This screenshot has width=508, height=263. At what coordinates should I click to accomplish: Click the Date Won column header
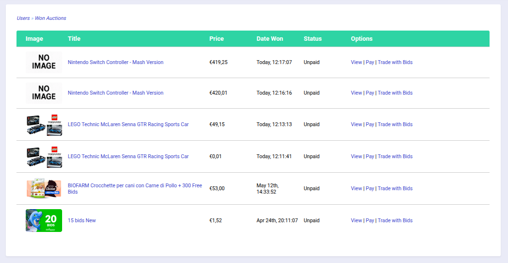(x=270, y=38)
